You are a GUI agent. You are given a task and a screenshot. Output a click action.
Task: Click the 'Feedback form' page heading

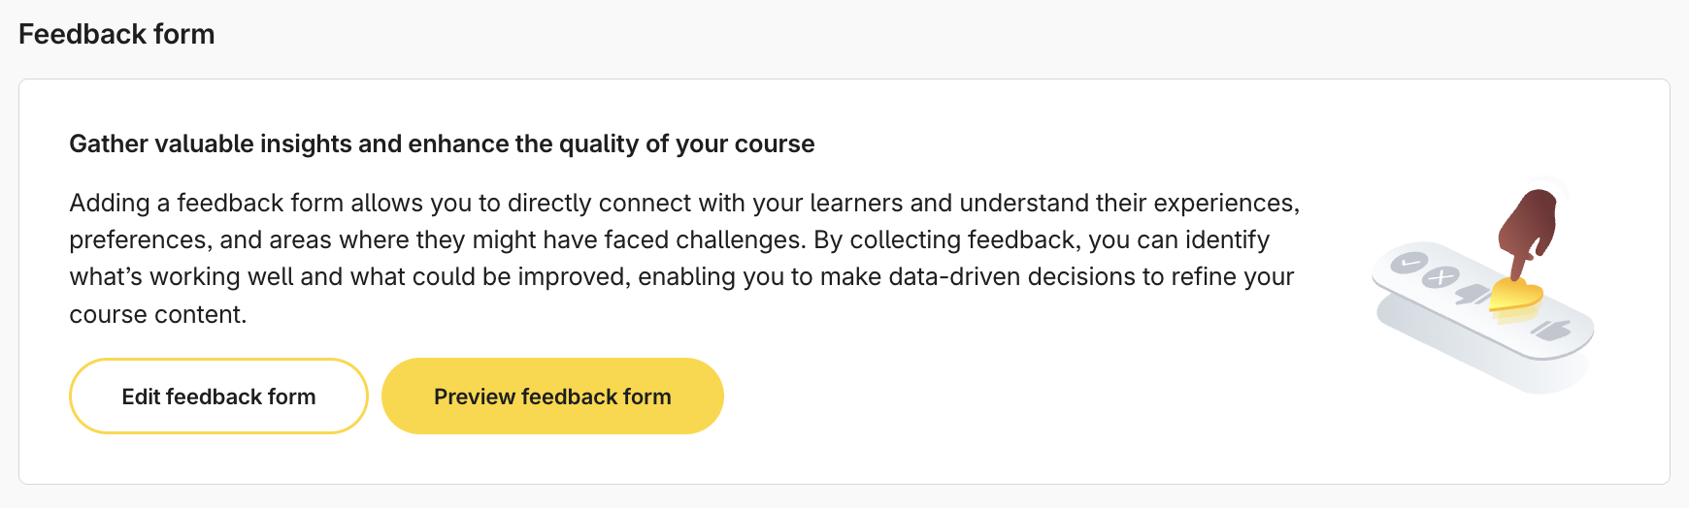point(116,34)
